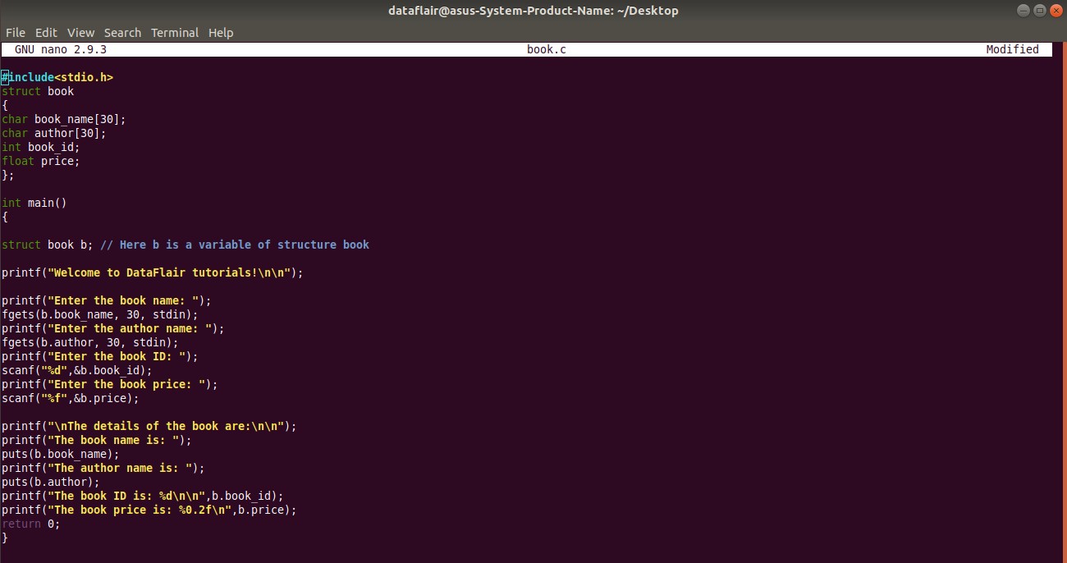Click the #include<stdio.h> line
The image size is (1067, 563).
click(57, 77)
